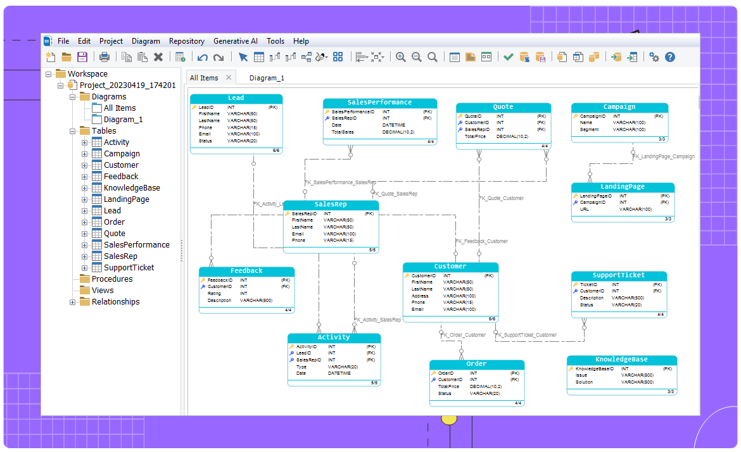Image resolution: width=741 pixels, height=452 pixels.
Task: Open the File menu
Action: pos(63,41)
